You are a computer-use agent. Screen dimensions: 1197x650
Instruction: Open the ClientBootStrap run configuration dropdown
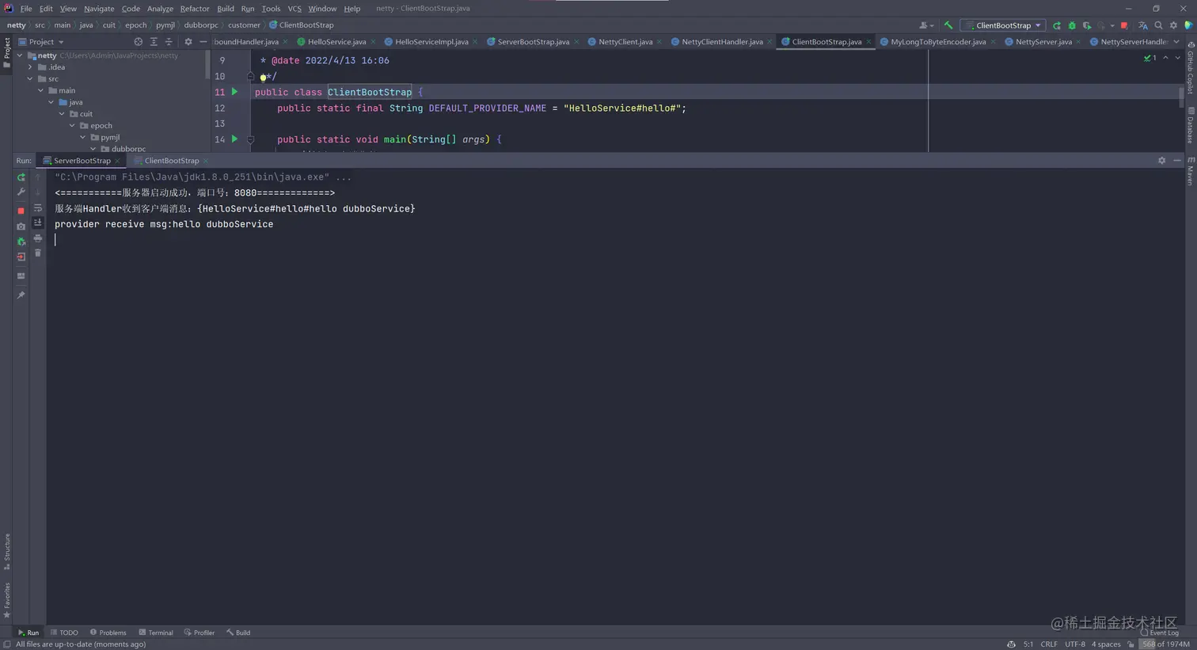pos(1003,25)
